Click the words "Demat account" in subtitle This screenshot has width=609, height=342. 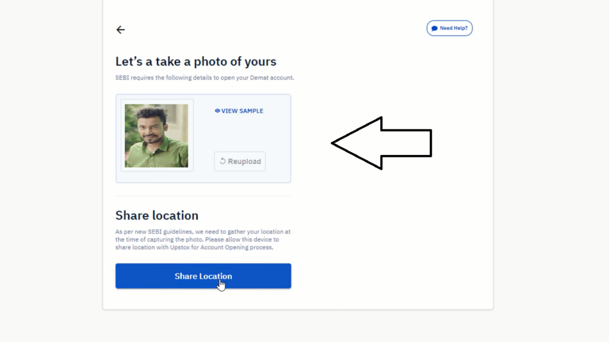[x=271, y=78]
